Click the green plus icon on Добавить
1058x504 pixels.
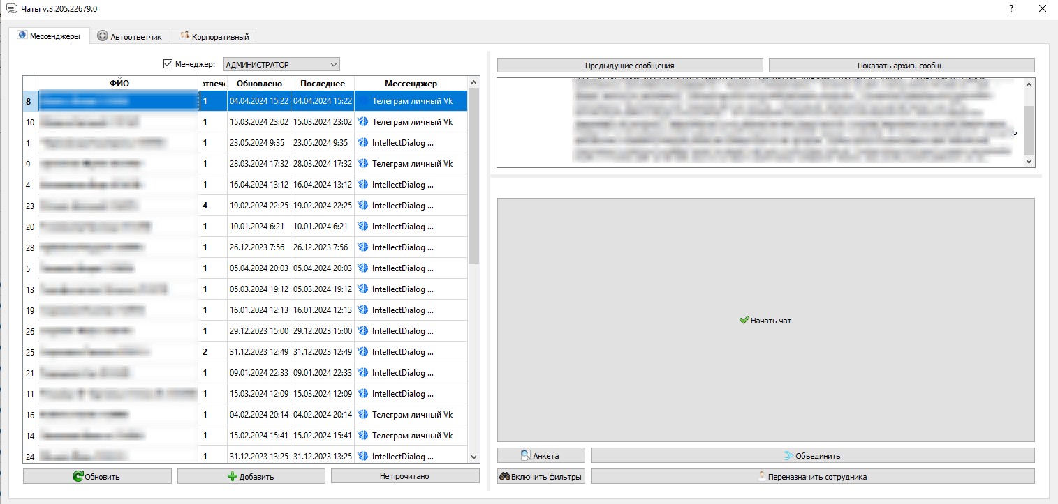point(233,477)
